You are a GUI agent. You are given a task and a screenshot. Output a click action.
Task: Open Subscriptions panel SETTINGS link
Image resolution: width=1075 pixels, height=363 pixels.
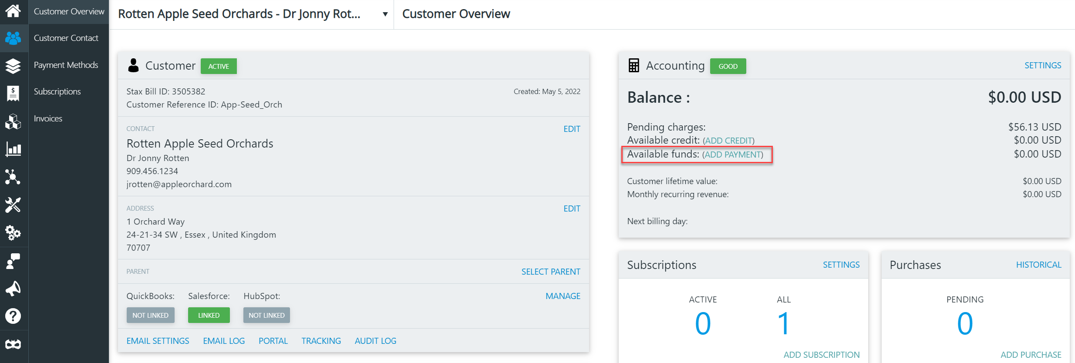pyautogui.click(x=841, y=265)
